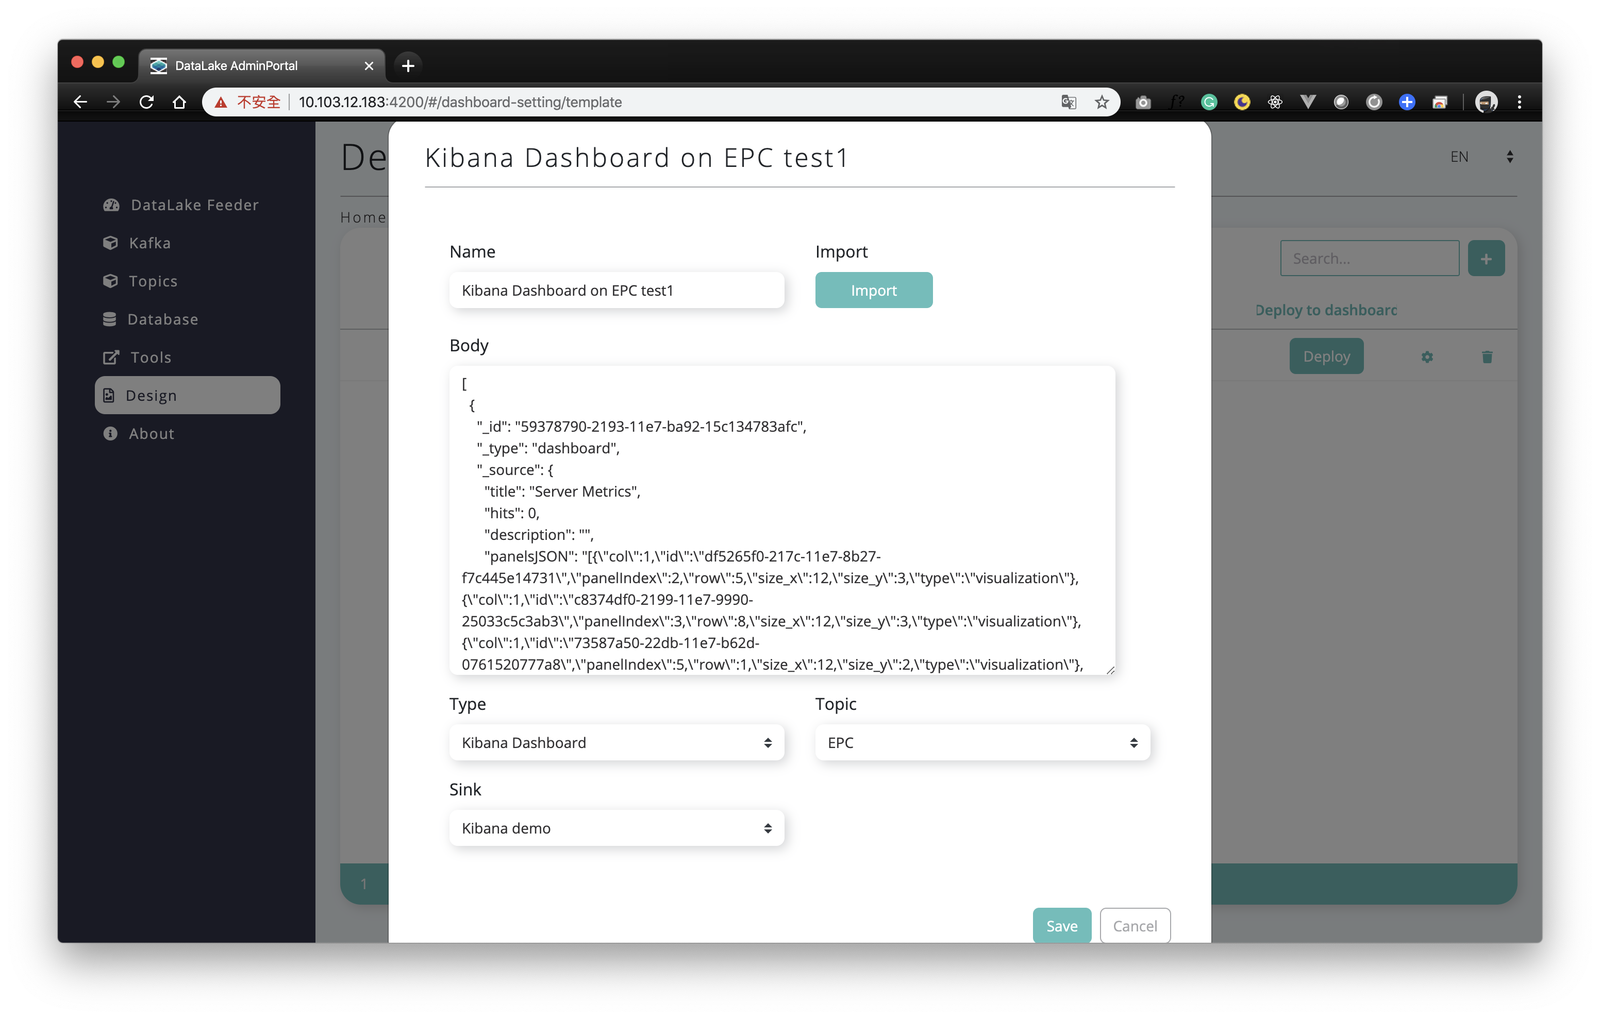The height and width of the screenshot is (1019, 1600).
Task: Click the Design file icon in sidebar
Action: 109,395
